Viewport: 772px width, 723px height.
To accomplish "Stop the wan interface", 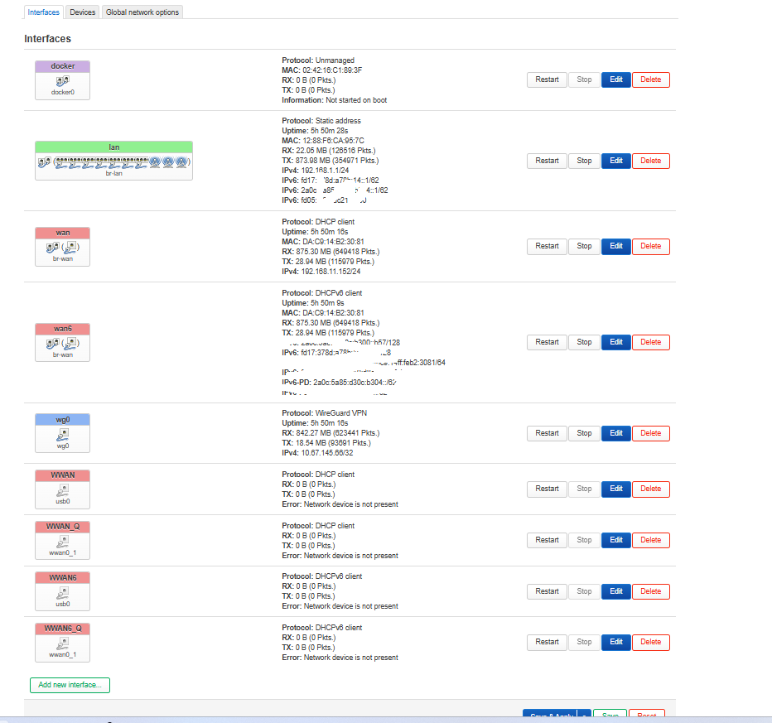I will tap(584, 246).
